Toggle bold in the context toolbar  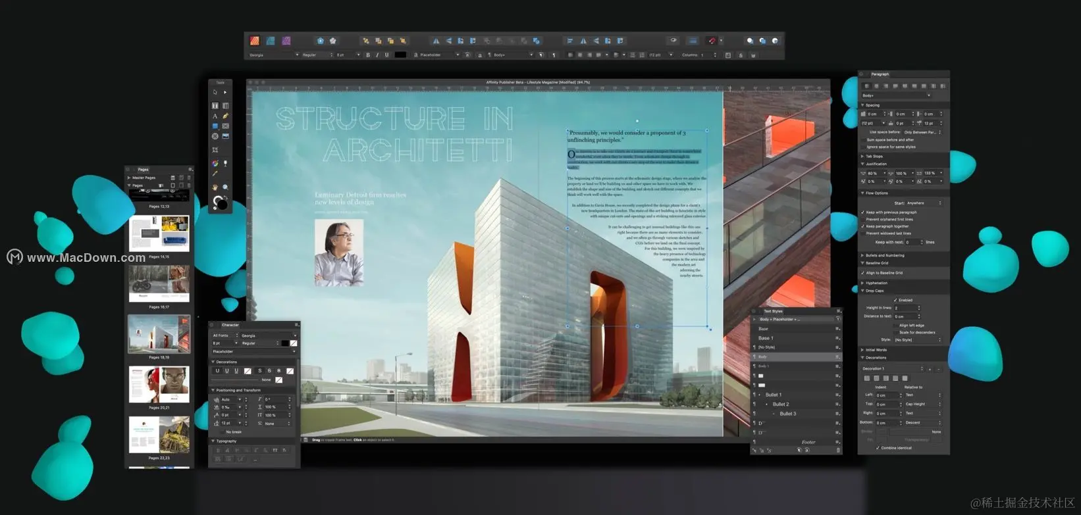[367, 55]
